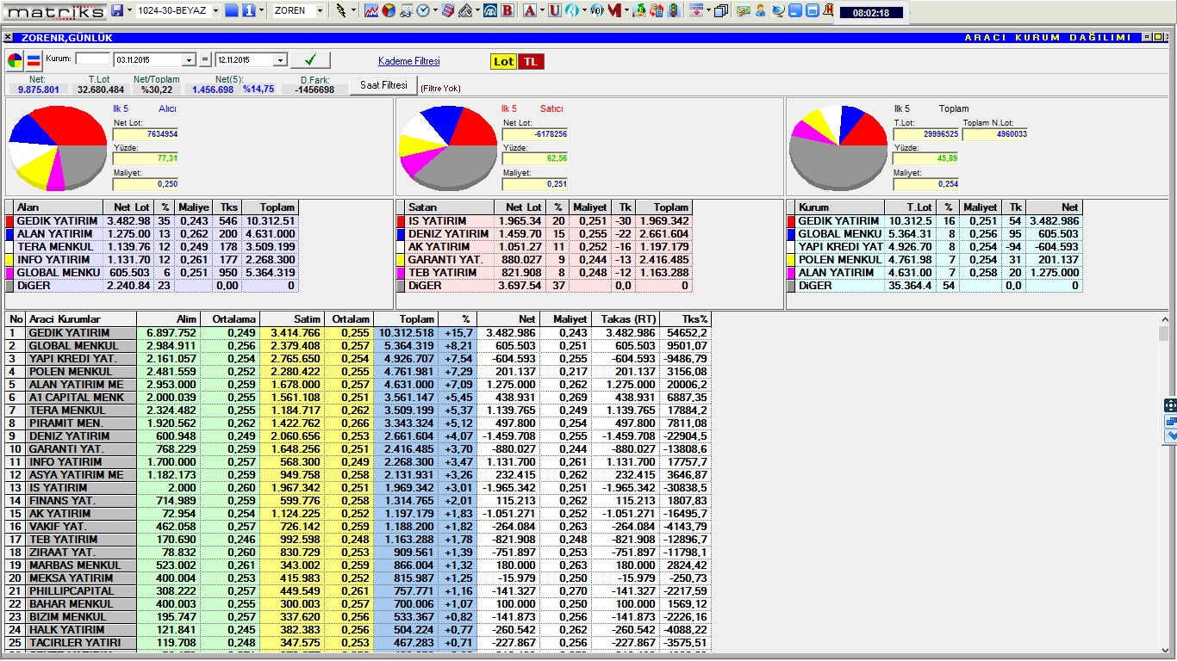Switch display to TL mode

(x=531, y=61)
